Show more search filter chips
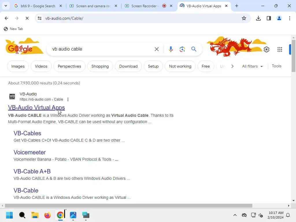The width and height of the screenshot is (296, 222). coord(232,66)
